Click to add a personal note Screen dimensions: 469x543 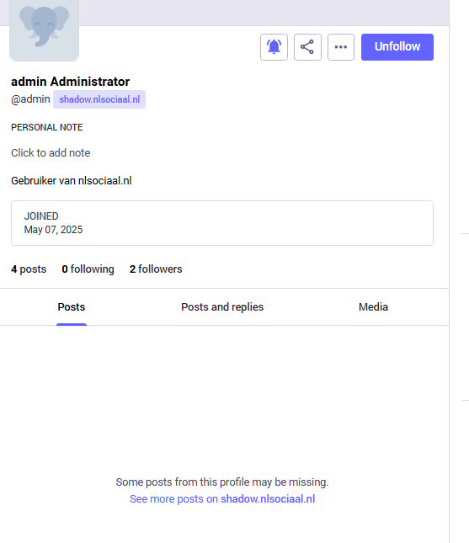(x=51, y=152)
